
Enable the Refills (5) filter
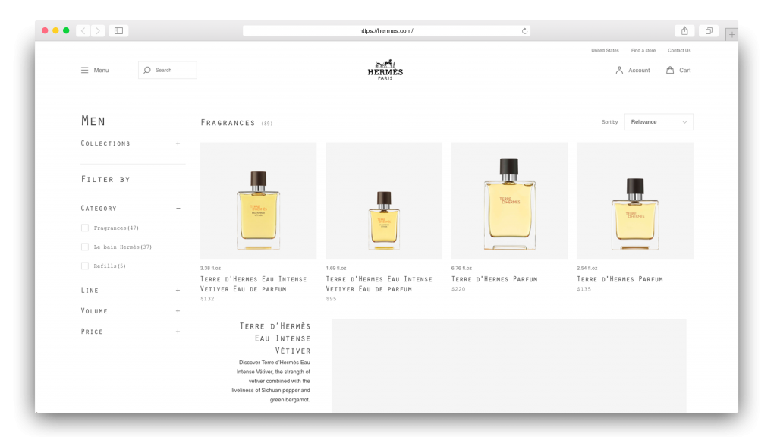pyautogui.click(x=85, y=266)
